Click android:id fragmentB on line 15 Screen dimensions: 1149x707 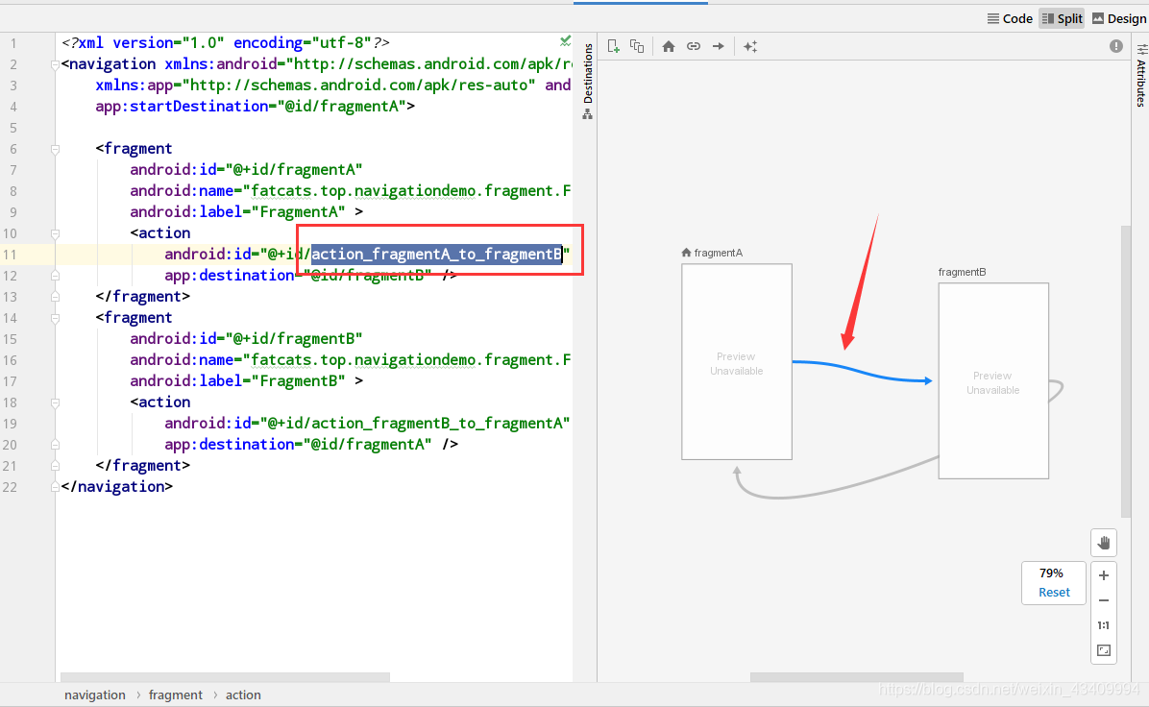(x=246, y=338)
